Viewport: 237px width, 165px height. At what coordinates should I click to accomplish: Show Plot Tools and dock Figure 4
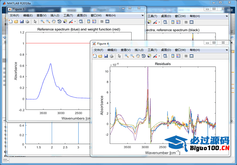[192, 56]
